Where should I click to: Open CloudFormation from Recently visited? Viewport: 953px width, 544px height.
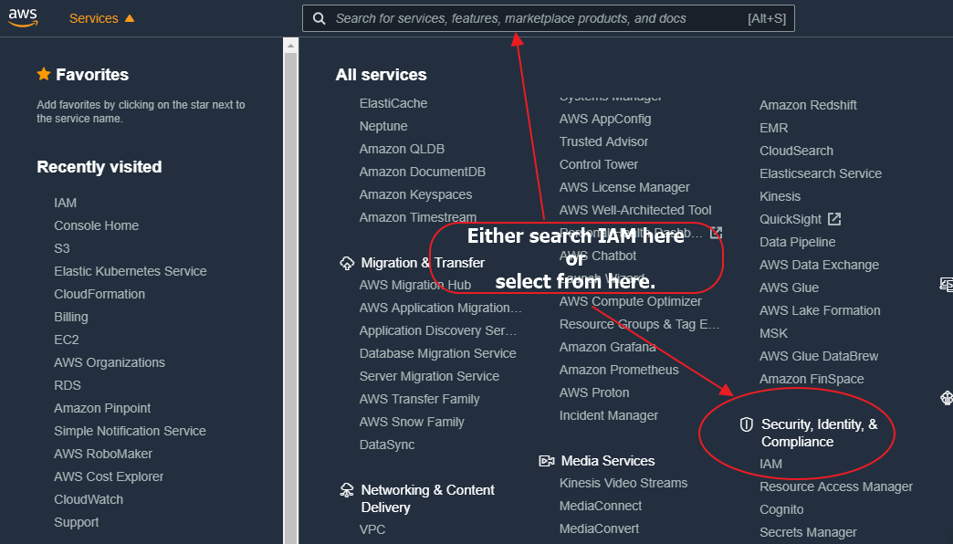coord(99,294)
